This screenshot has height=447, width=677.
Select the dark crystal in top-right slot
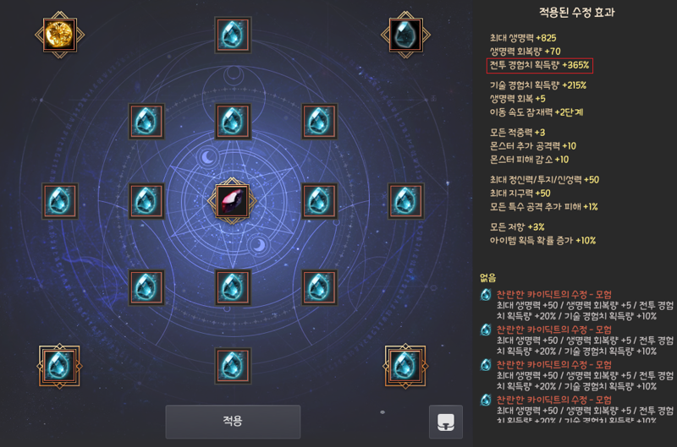(405, 35)
